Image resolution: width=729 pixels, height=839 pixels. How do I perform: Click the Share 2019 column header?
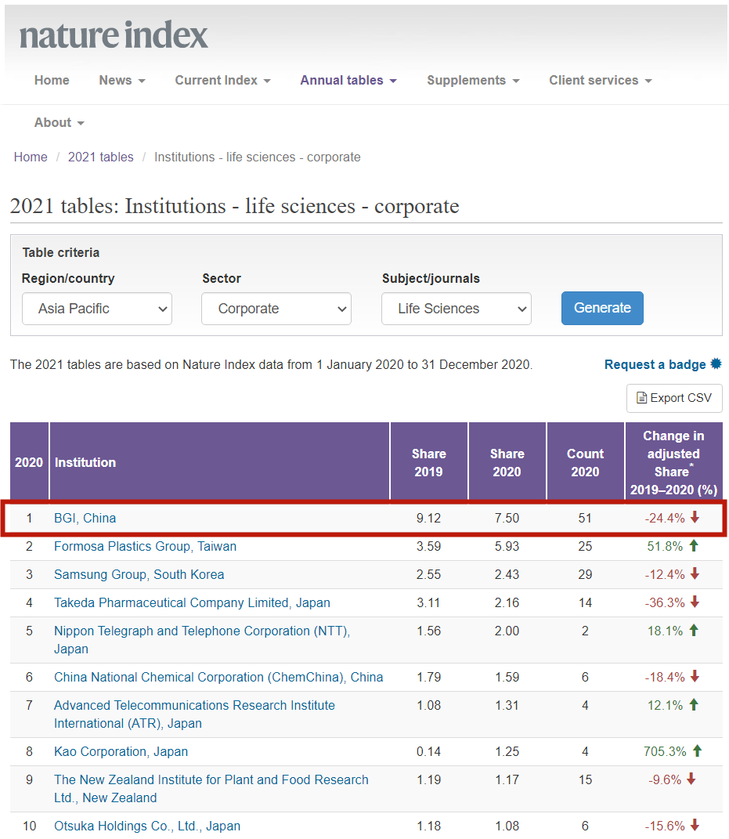pyautogui.click(x=429, y=462)
